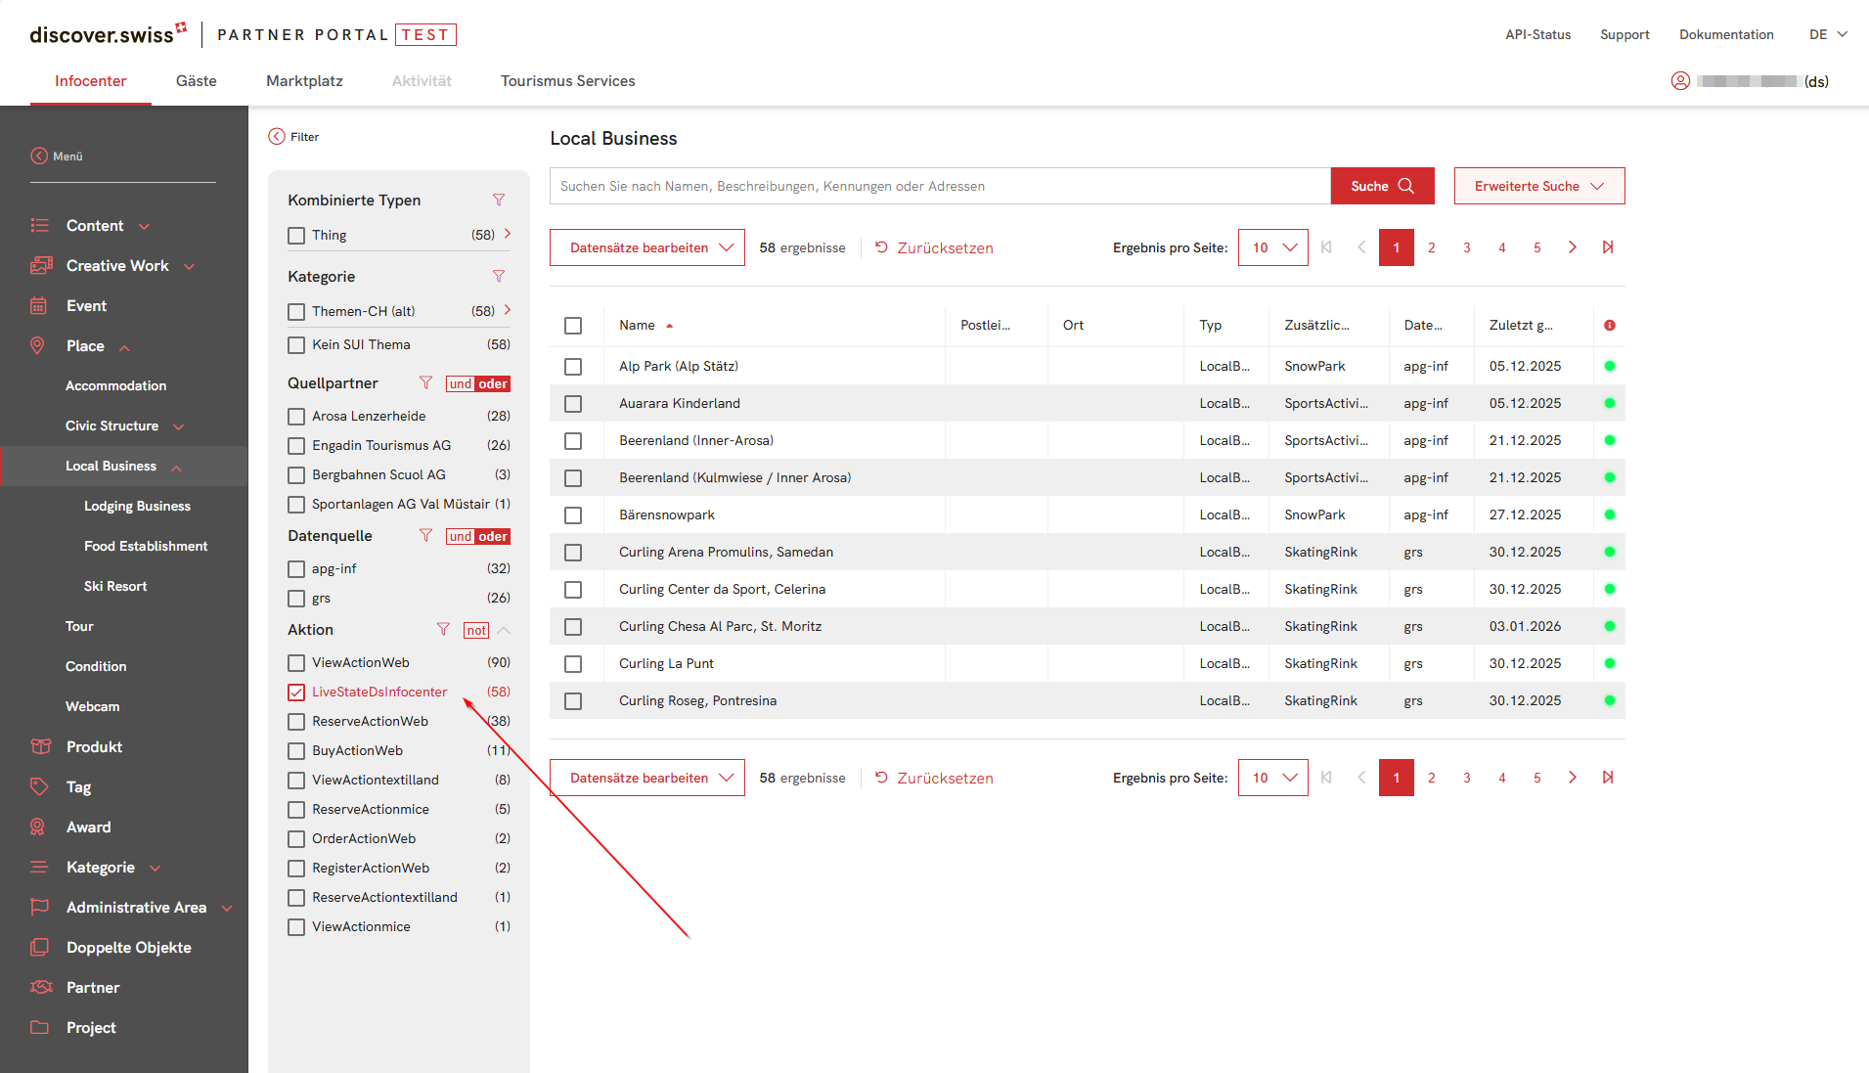Viewport: 1869px width, 1073px height.
Task: Open Food Establishment in the sidebar
Action: (x=146, y=546)
